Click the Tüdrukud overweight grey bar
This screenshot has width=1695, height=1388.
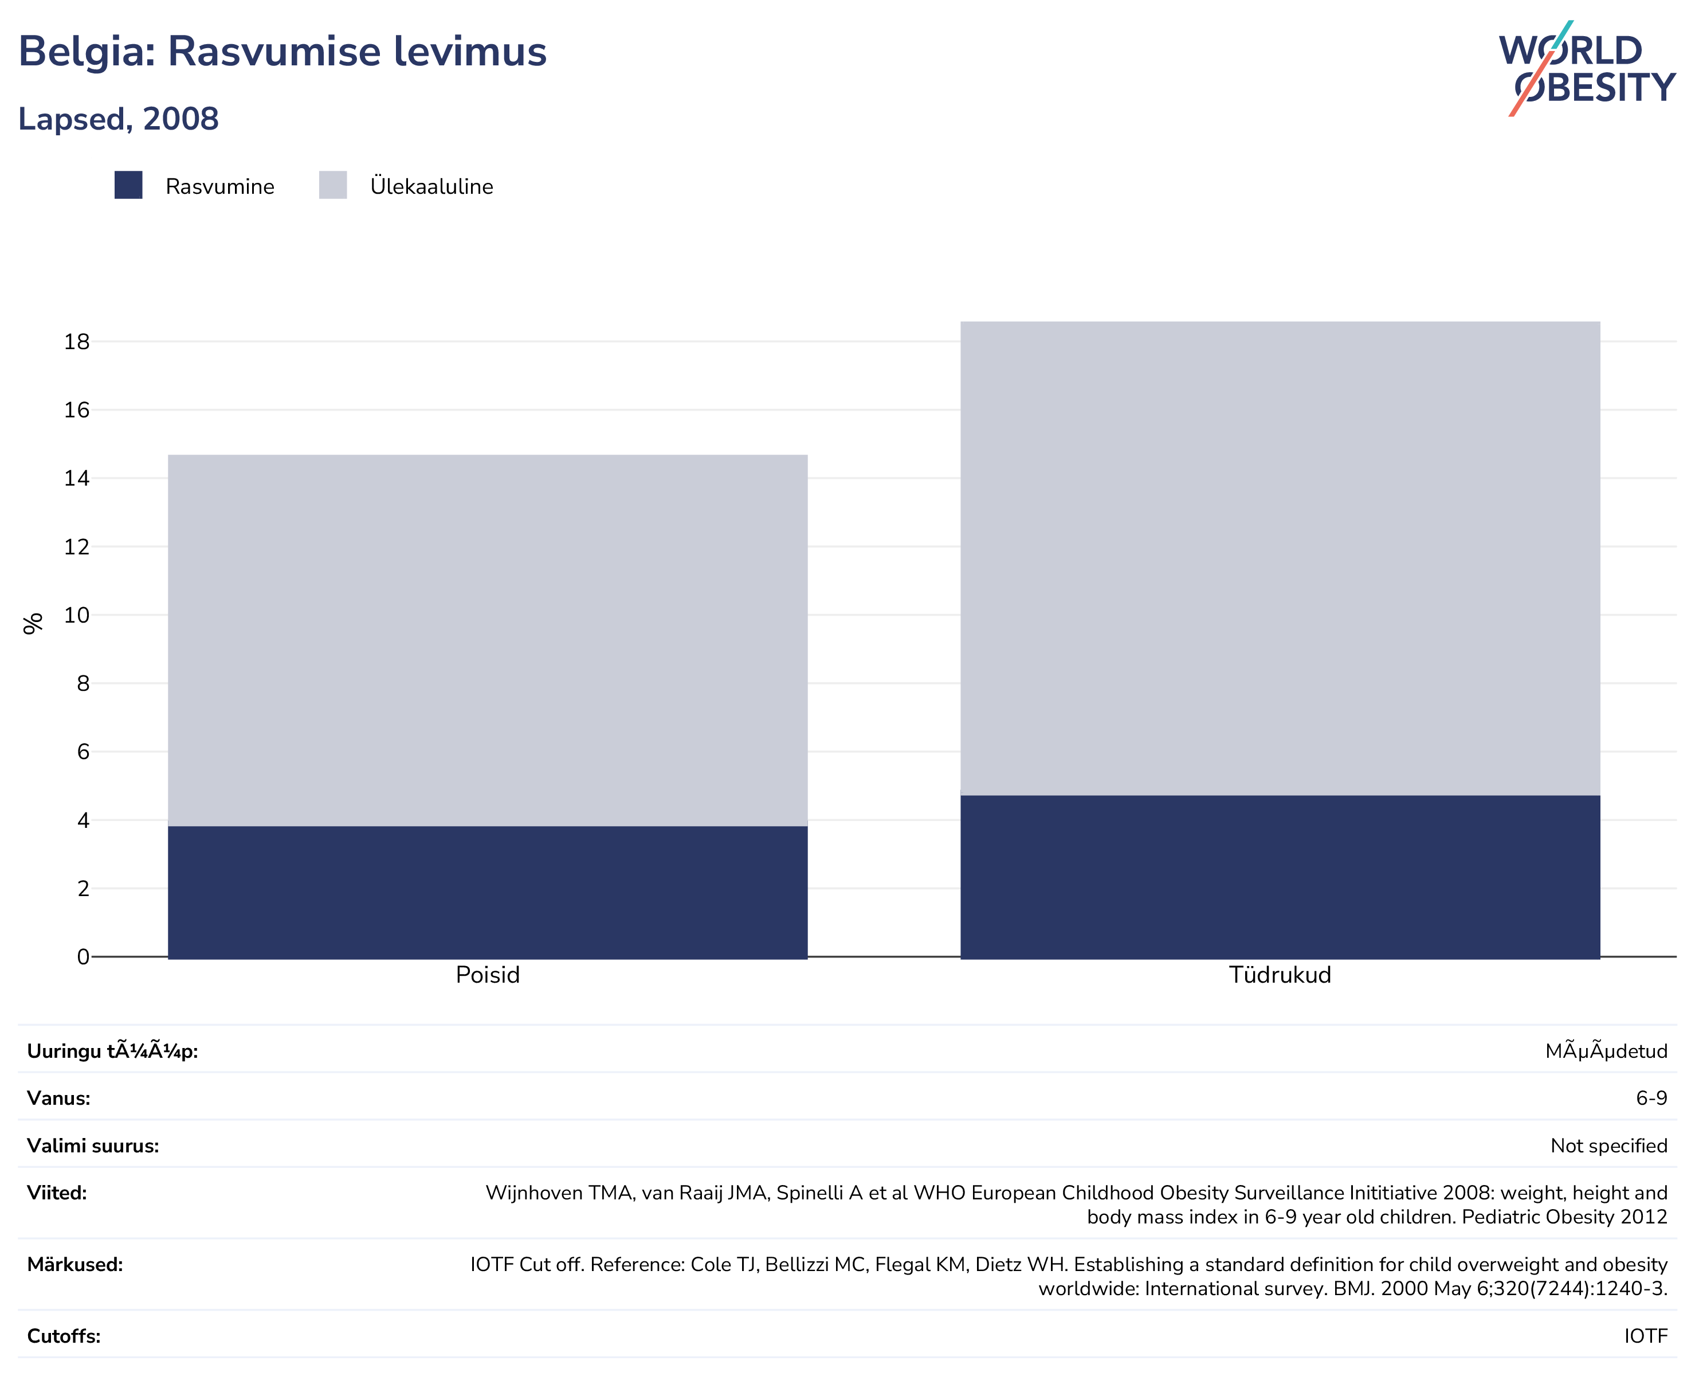pos(1280,558)
